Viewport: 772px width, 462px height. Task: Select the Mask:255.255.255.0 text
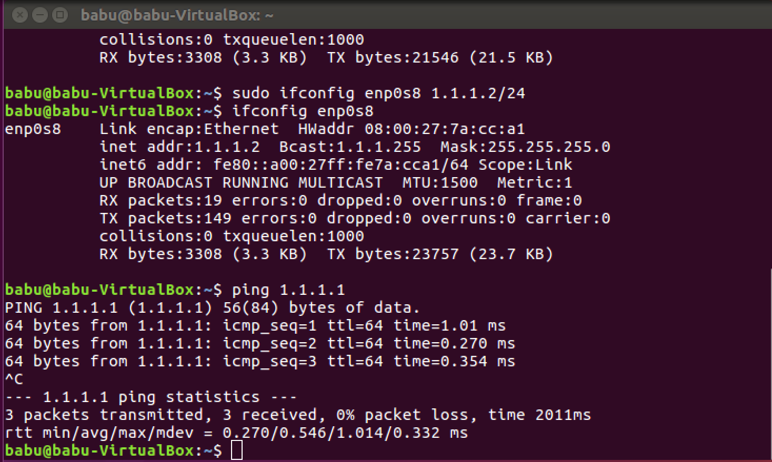click(x=525, y=147)
